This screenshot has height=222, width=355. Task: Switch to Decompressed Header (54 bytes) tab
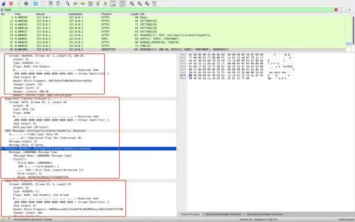(x=223, y=214)
